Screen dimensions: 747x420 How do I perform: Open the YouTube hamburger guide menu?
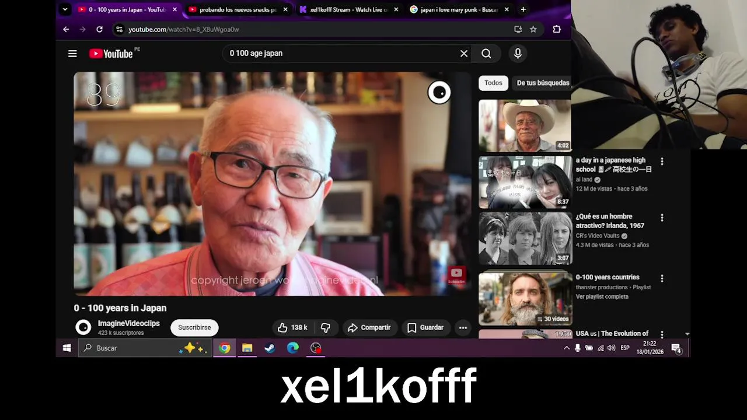pos(72,54)
